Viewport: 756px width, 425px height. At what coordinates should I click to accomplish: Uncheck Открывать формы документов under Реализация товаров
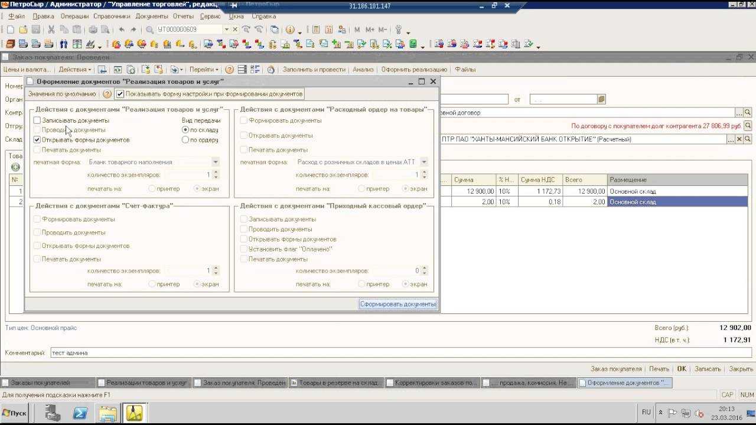pyautogui.click(x=37, y=140)
